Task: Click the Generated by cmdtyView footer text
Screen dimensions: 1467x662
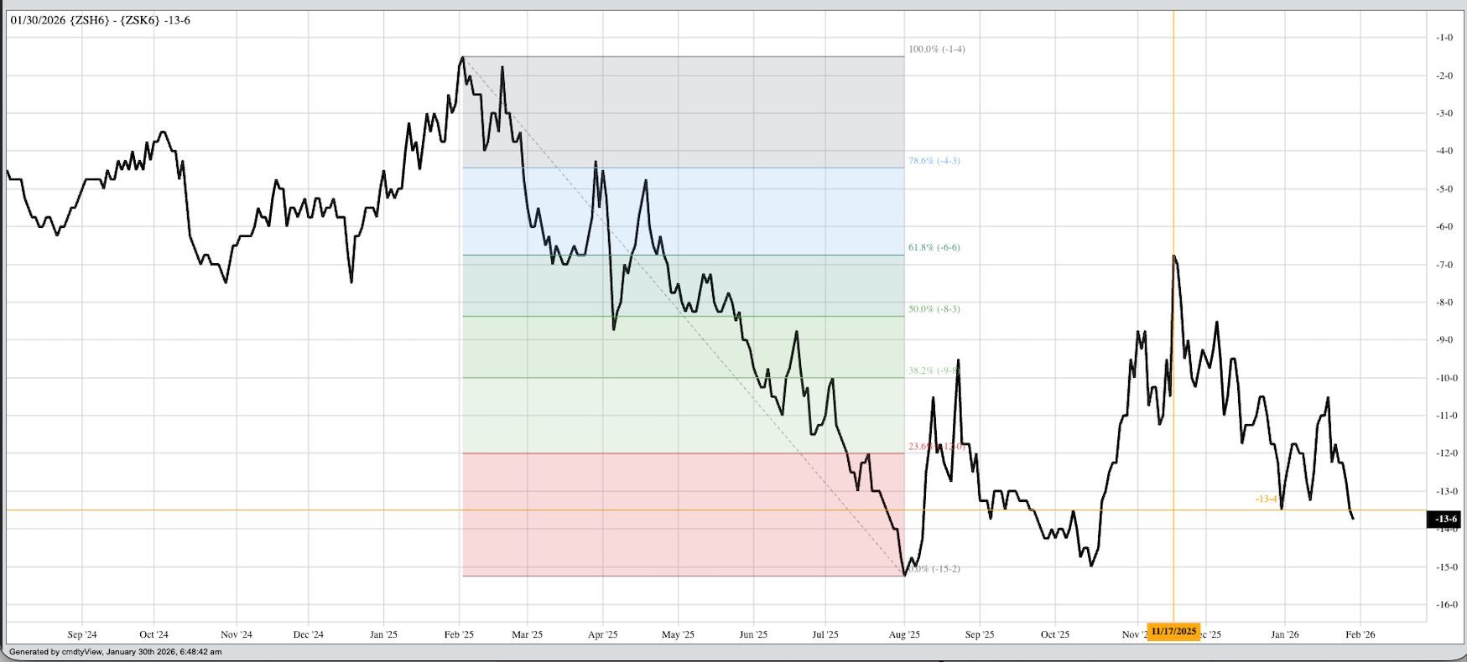Action: click(115, 652)
